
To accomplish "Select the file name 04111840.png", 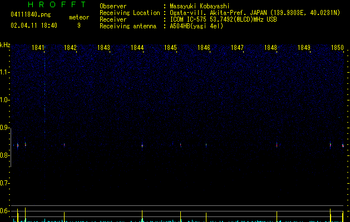I will [31, 15].
